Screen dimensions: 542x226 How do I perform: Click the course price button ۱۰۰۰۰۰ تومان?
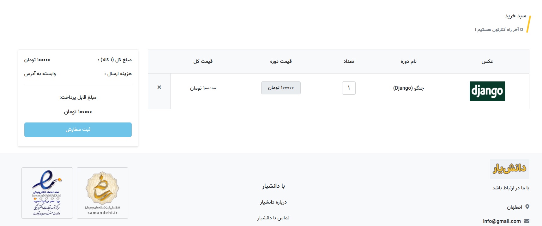(281, 88)
